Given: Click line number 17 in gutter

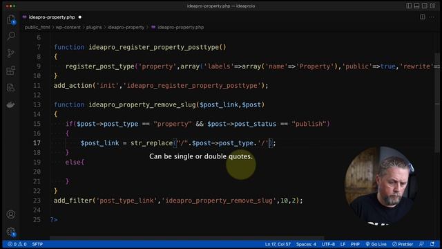Looking at the screenshot, I should (37, 143).
